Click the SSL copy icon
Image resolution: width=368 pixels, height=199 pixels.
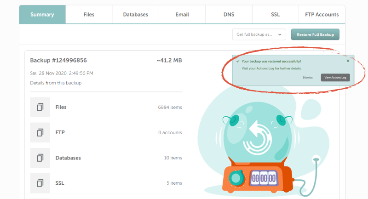pos(40,183)
